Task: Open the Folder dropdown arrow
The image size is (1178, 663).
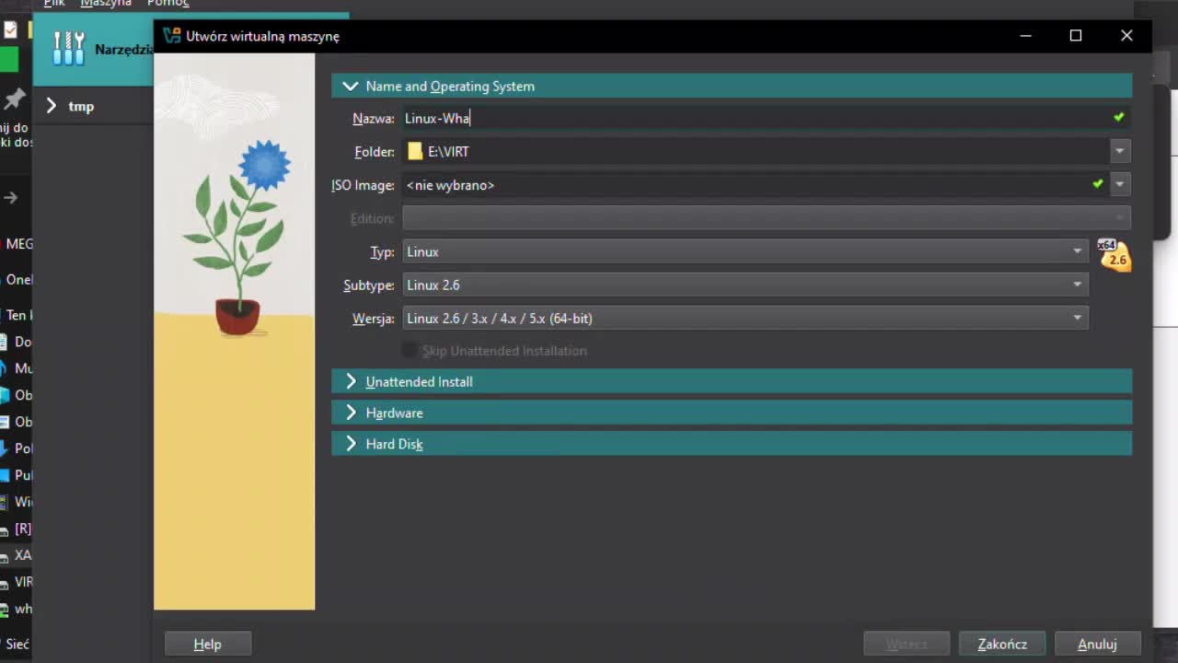Action: point(1120,151)
